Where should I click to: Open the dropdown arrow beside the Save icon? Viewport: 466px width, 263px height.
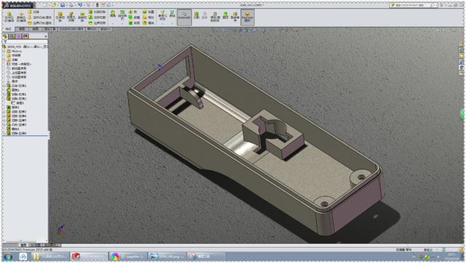pos(66,5)
